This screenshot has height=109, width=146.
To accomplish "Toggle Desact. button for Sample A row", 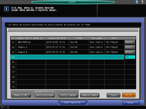I will tap(130, 47).
